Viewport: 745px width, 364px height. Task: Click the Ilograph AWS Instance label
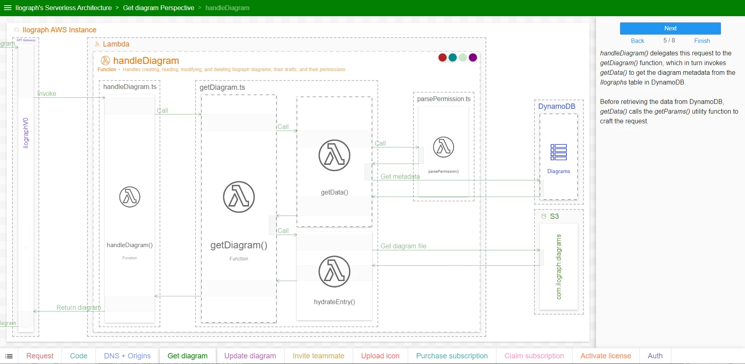click(60, 30)
